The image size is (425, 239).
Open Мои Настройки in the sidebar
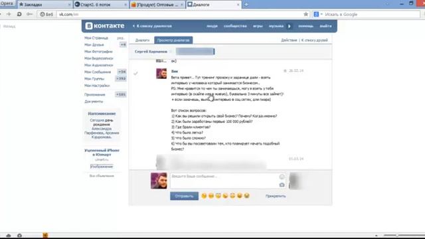point(97,86)
